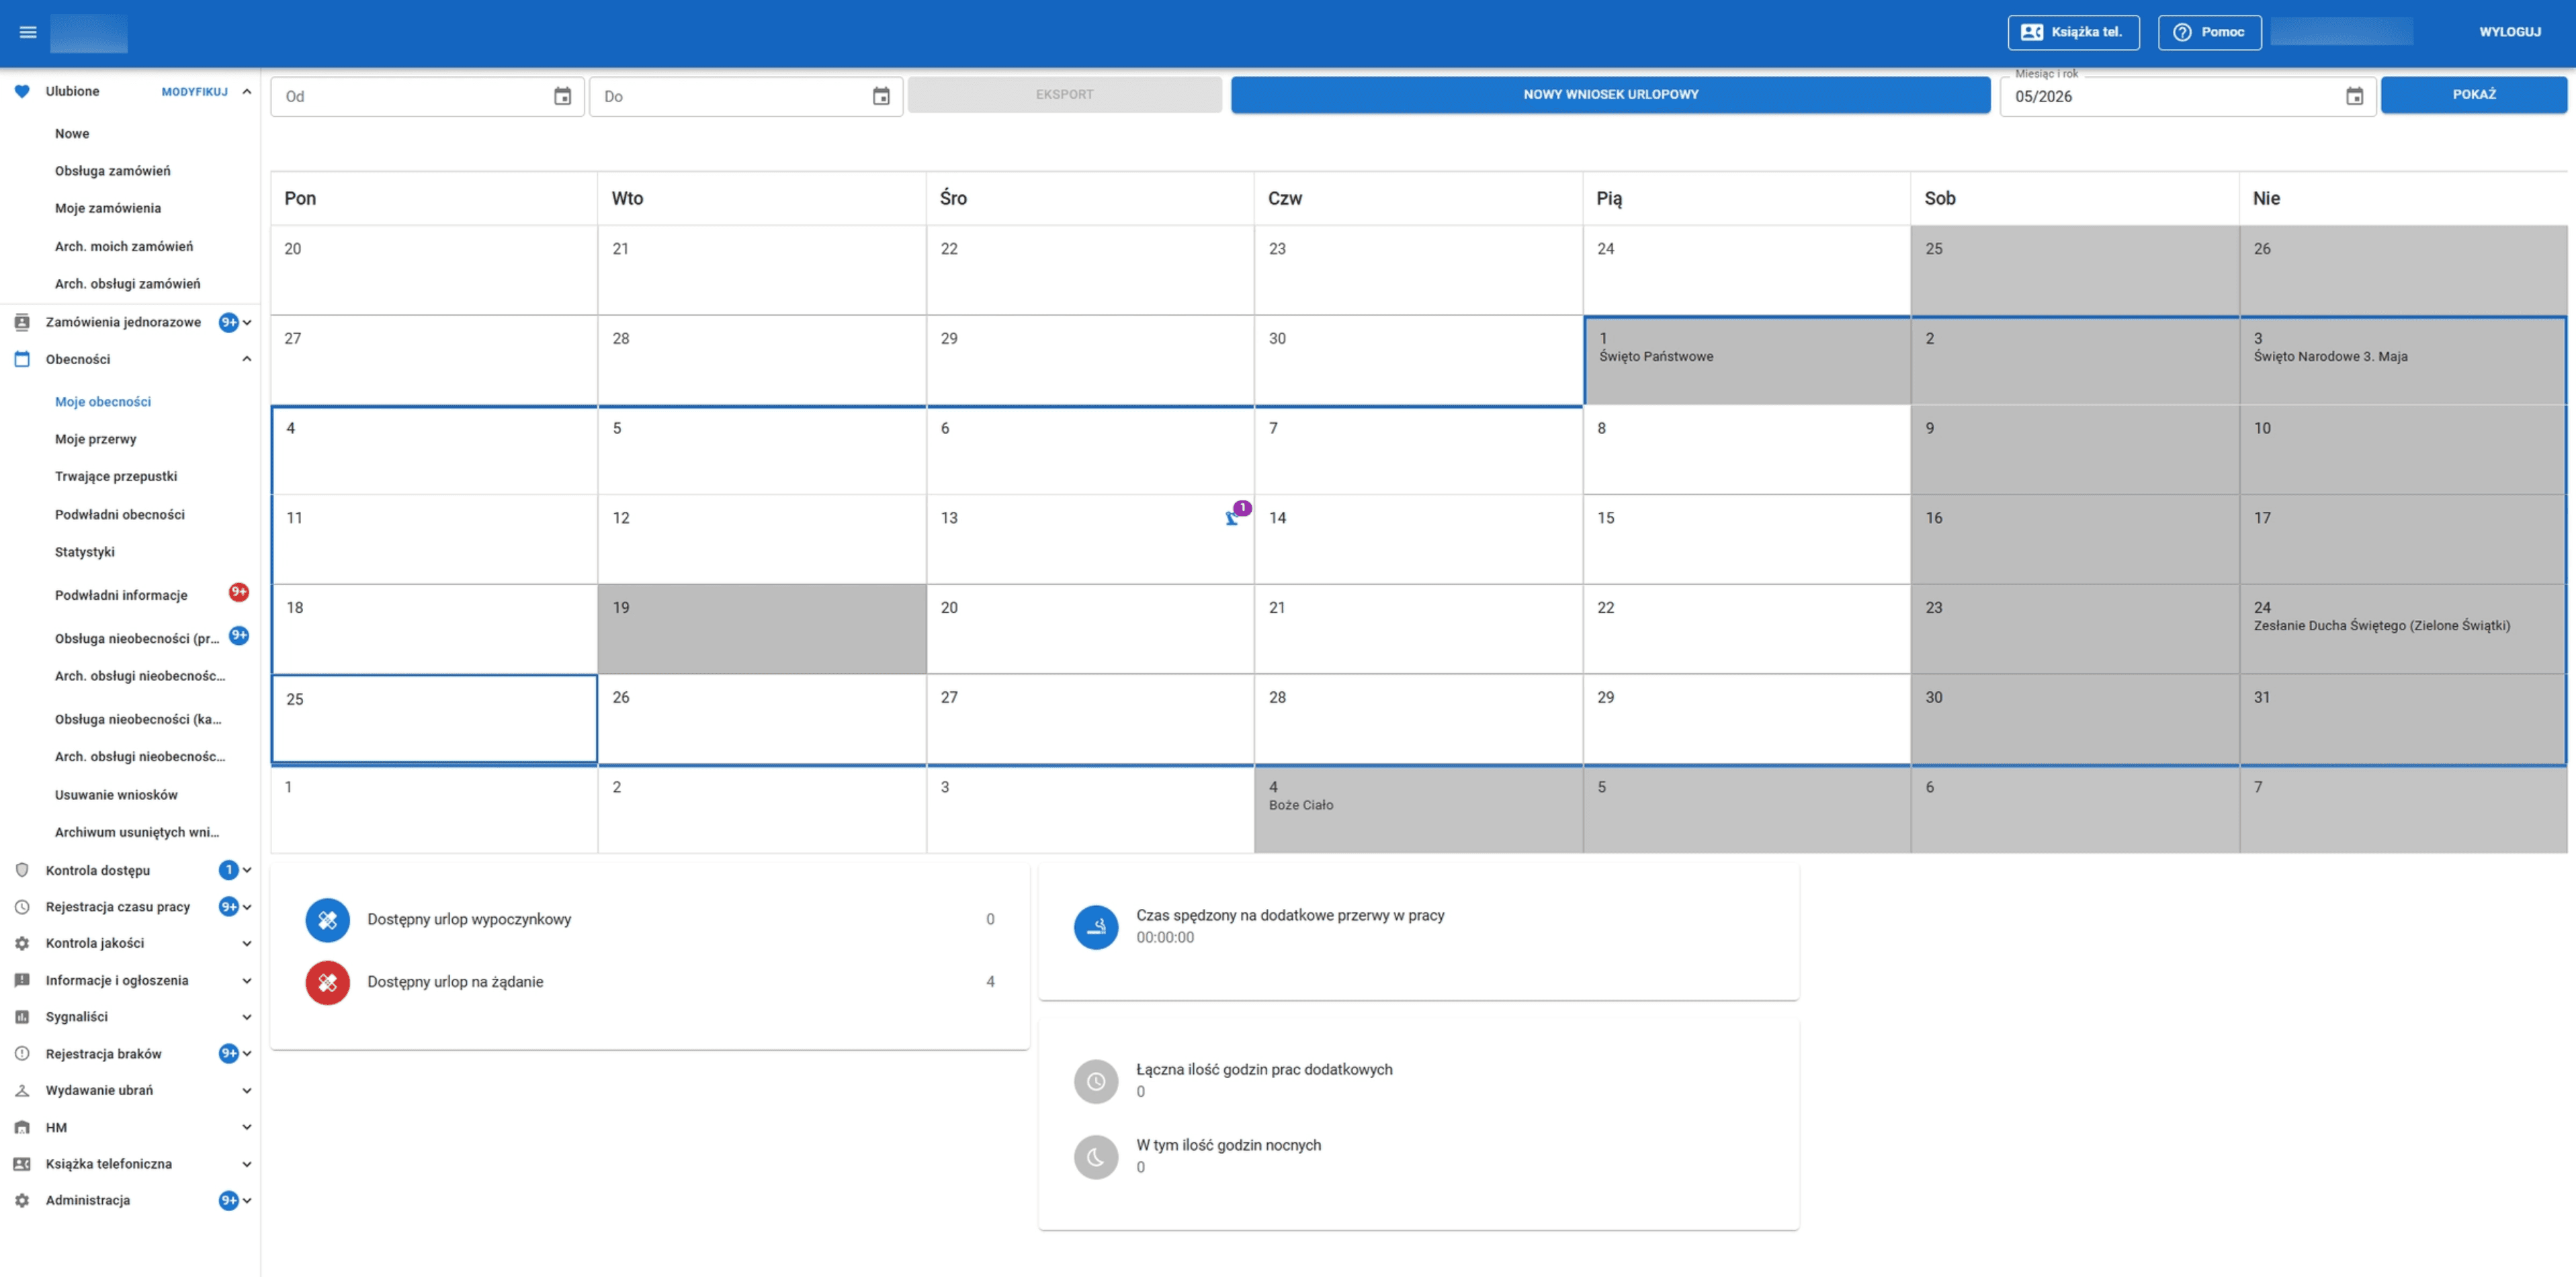The height and width of the screenshot is (1277, 2576).
Task: Click the blue Dostępny urlop wypoczynkowy icon
Action: (328, 920)
